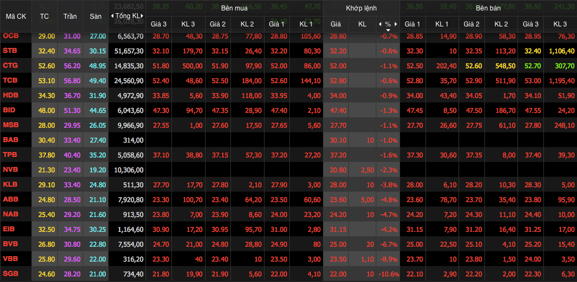Open the NVB stock symbol
Viewport: 577px width, 282px height.
[x=10, y=170]
